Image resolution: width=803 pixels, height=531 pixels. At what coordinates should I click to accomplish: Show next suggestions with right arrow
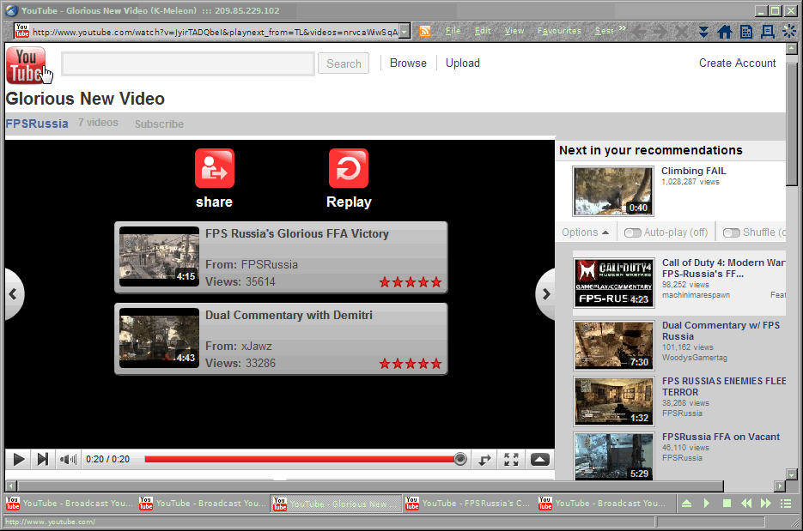[x=546, y=293]
